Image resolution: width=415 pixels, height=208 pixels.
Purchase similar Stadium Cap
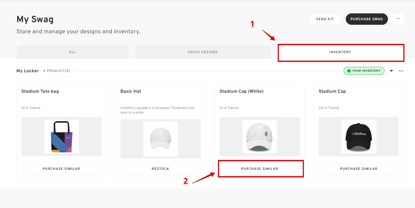pos(359,168)
